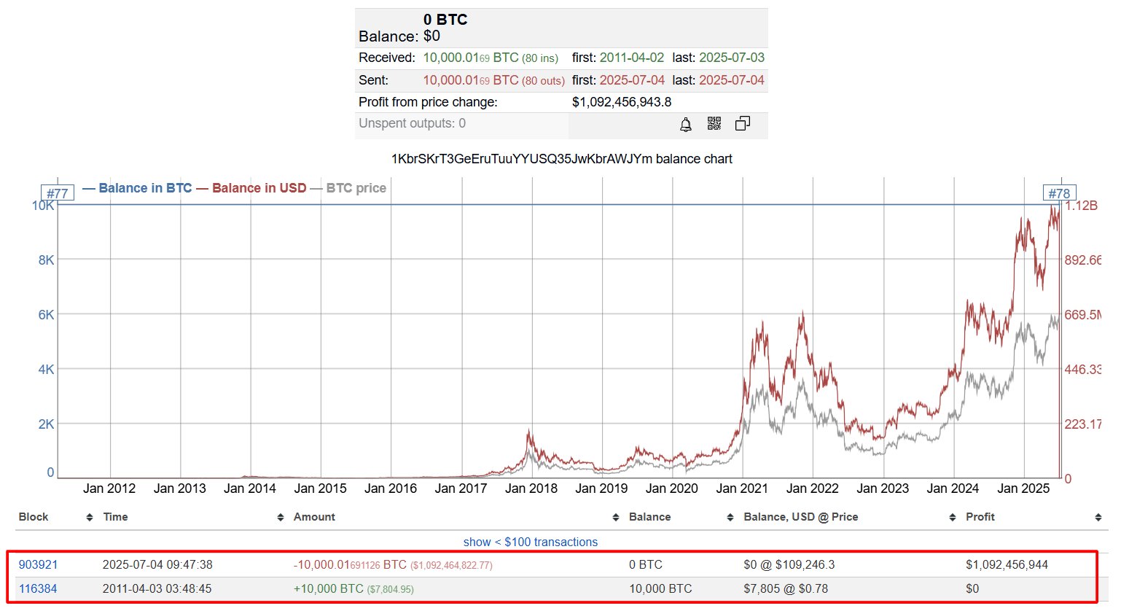Toggle Balance in USD chart series
Screen dimensions: 1121x611
click(251, 188)
